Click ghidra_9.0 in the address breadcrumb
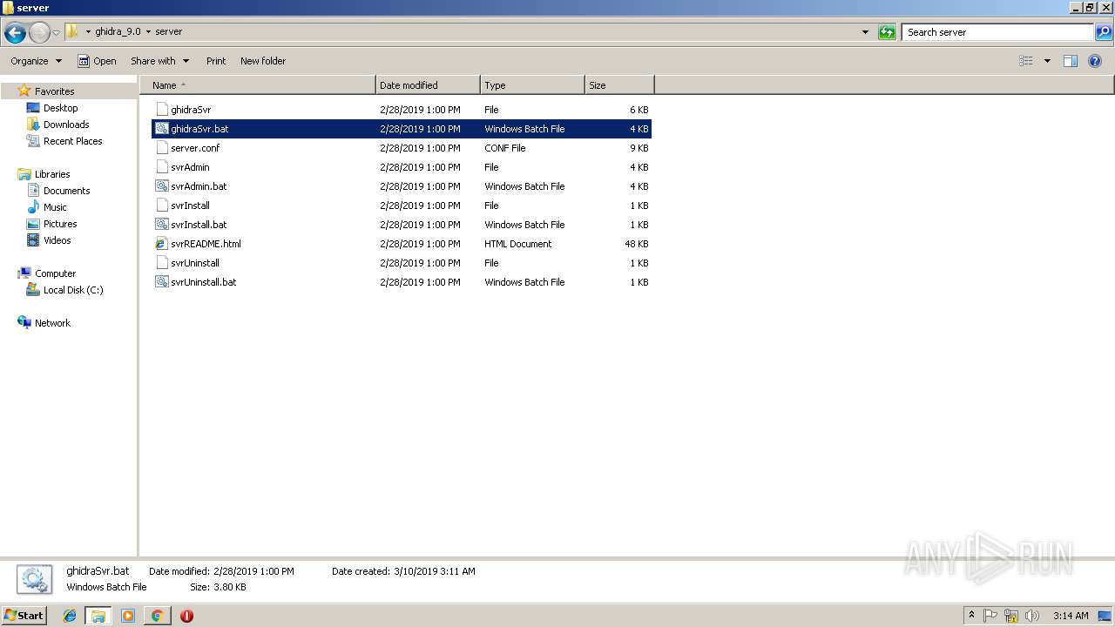1115x627 pixels. pyautogui.click(x=118, y=32)
